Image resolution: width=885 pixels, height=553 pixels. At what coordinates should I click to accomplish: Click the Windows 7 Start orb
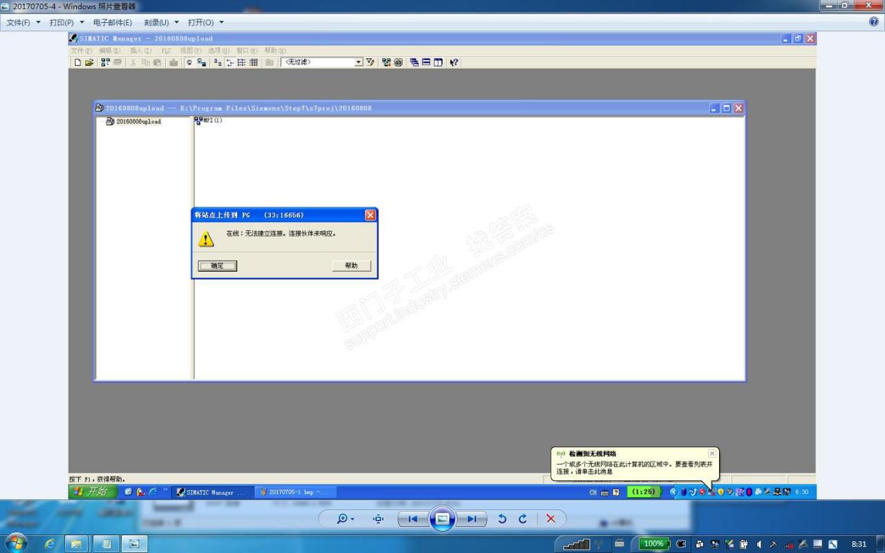tap(15, 543)
